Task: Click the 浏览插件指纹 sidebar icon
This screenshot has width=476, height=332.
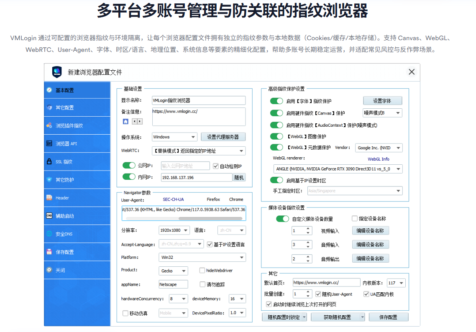Action: pyautogui.click(x=49, y=125)
